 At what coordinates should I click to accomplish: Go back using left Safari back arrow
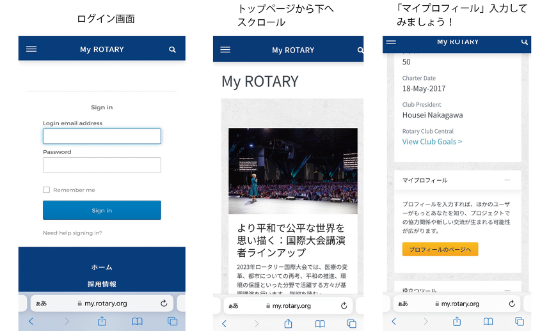pyautogui.click(x=31, y=321)
